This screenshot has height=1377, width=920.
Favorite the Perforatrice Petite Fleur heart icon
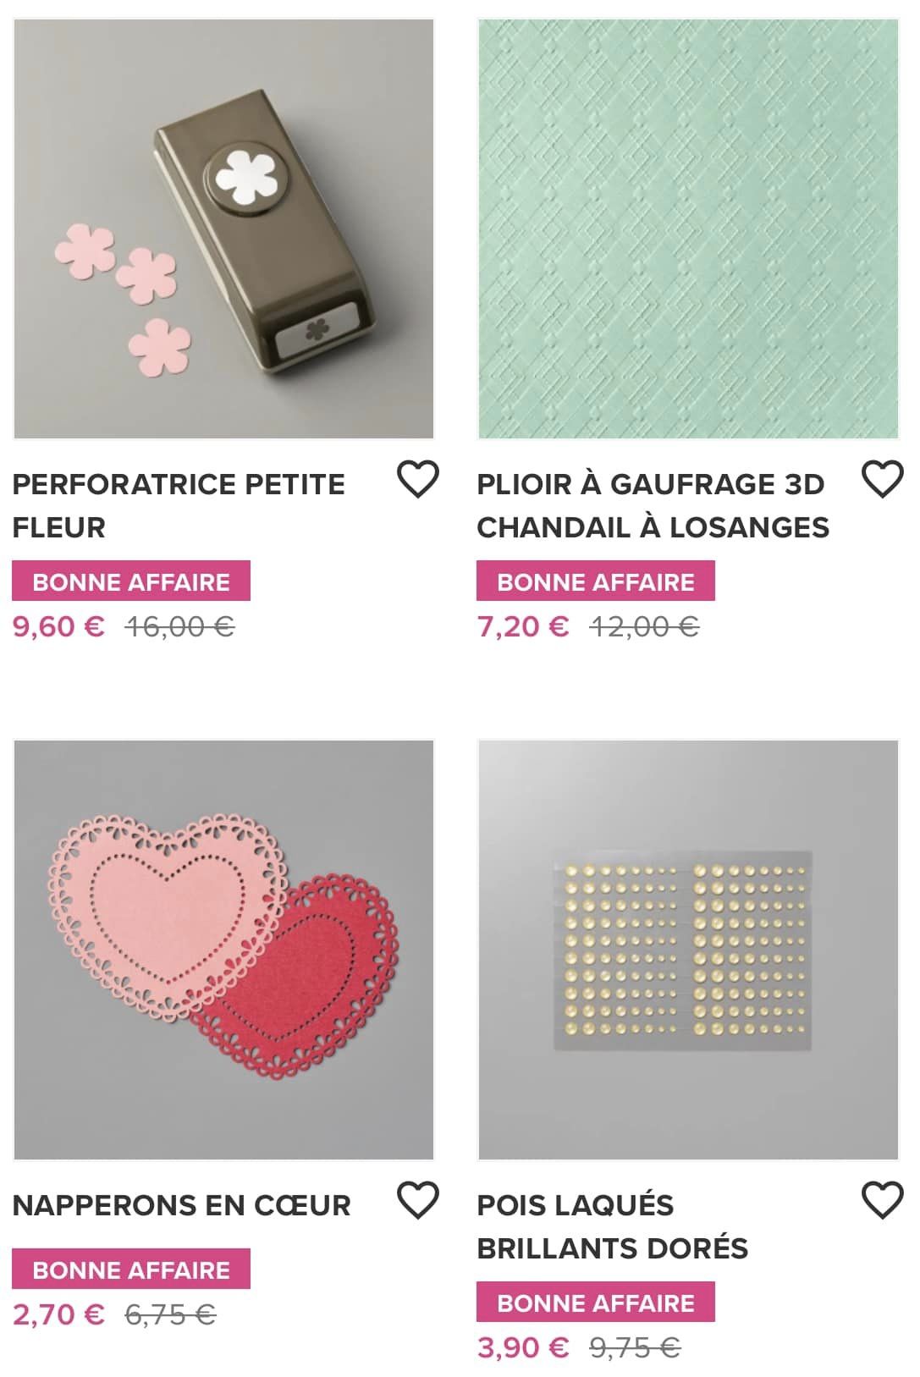click(418, 480)
